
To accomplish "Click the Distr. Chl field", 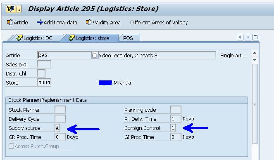I will pos(41,73).
